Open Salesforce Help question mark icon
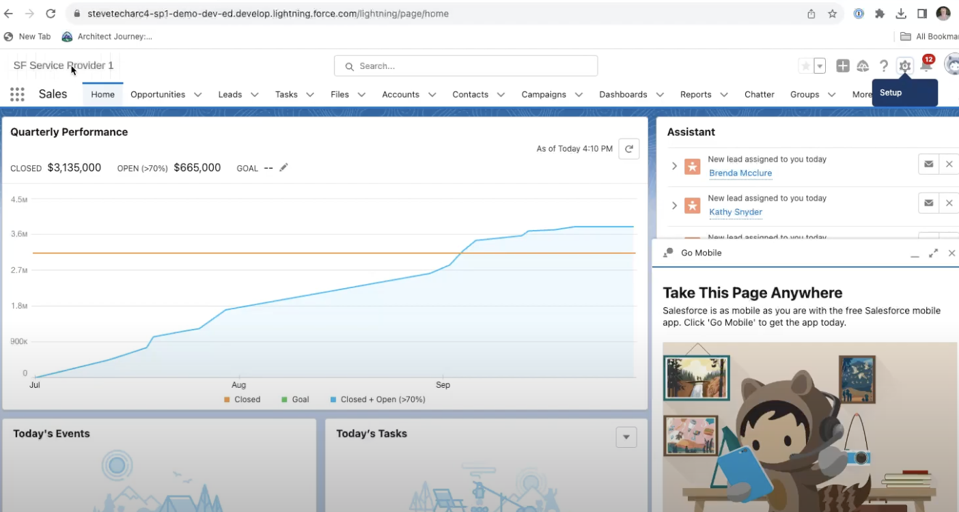Image resolution: width=959 pixels, height=512 pixels. coord(883,66)
